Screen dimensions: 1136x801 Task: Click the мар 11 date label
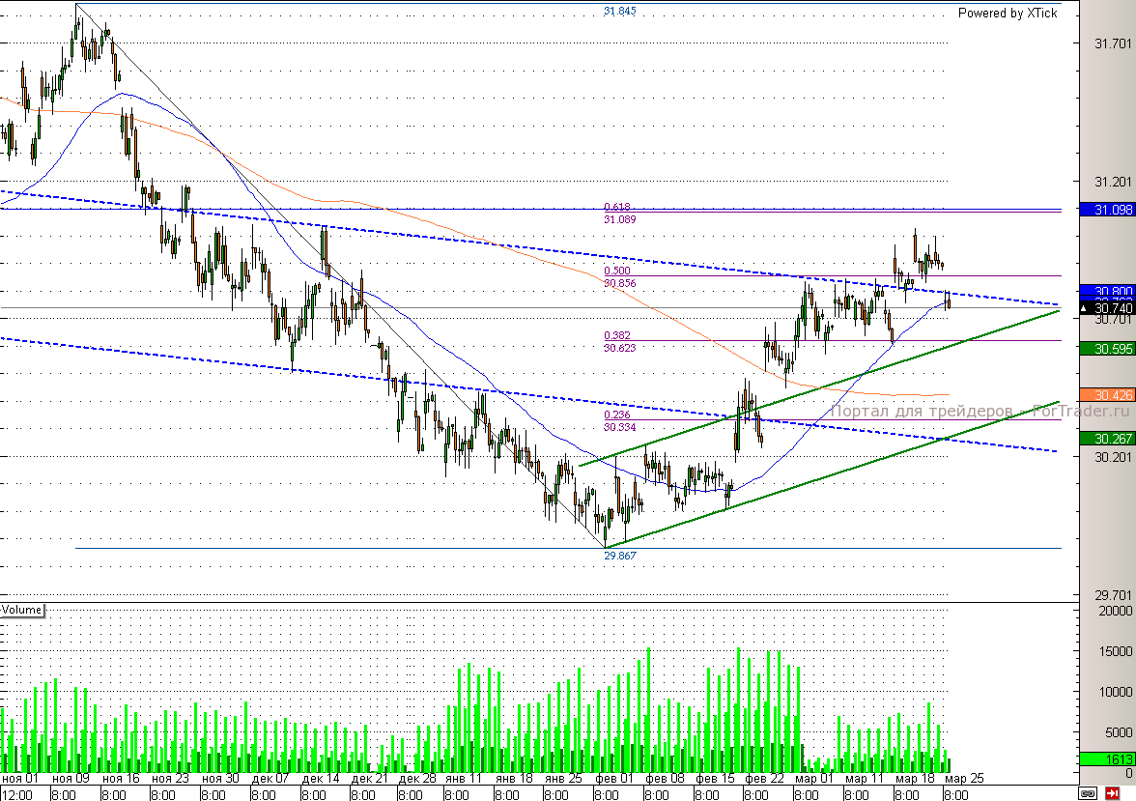click(x=865, y=779)
